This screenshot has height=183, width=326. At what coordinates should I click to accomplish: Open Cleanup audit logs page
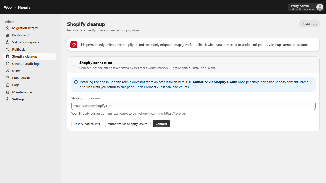pos(29,64)
